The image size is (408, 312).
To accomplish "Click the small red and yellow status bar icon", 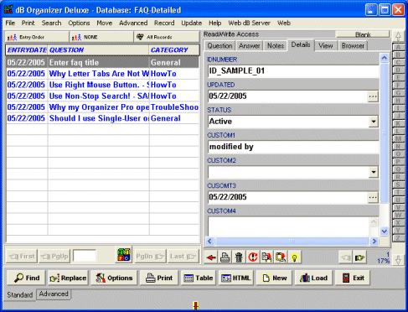I will coord(196,305).
